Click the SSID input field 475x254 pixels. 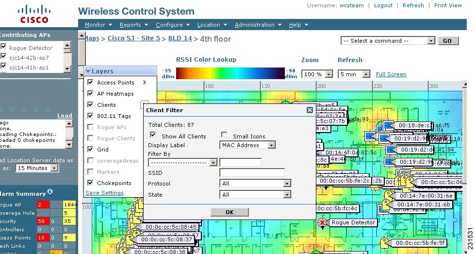coord(252,172)
